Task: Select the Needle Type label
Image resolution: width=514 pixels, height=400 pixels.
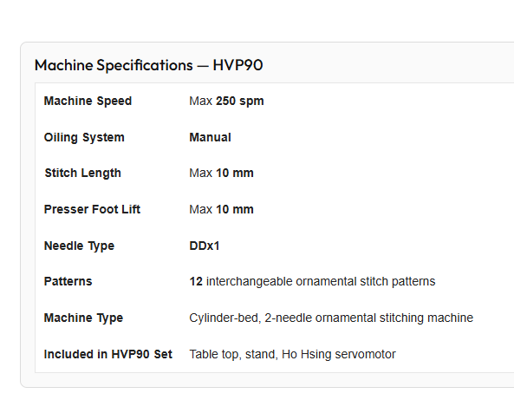Action: point(79,246)
